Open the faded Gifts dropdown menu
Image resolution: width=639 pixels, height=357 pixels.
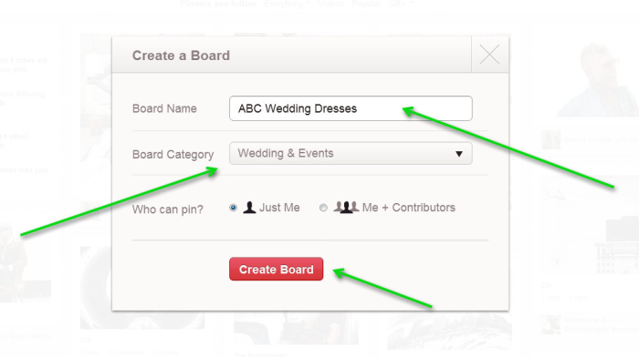click(x=400, y=4)
